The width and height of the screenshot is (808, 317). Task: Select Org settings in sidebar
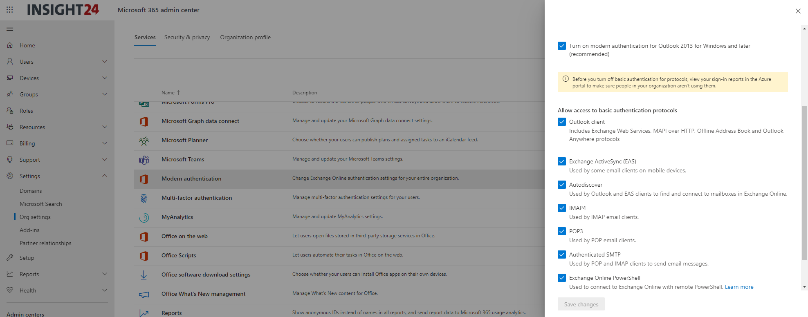tap(35, 217)
